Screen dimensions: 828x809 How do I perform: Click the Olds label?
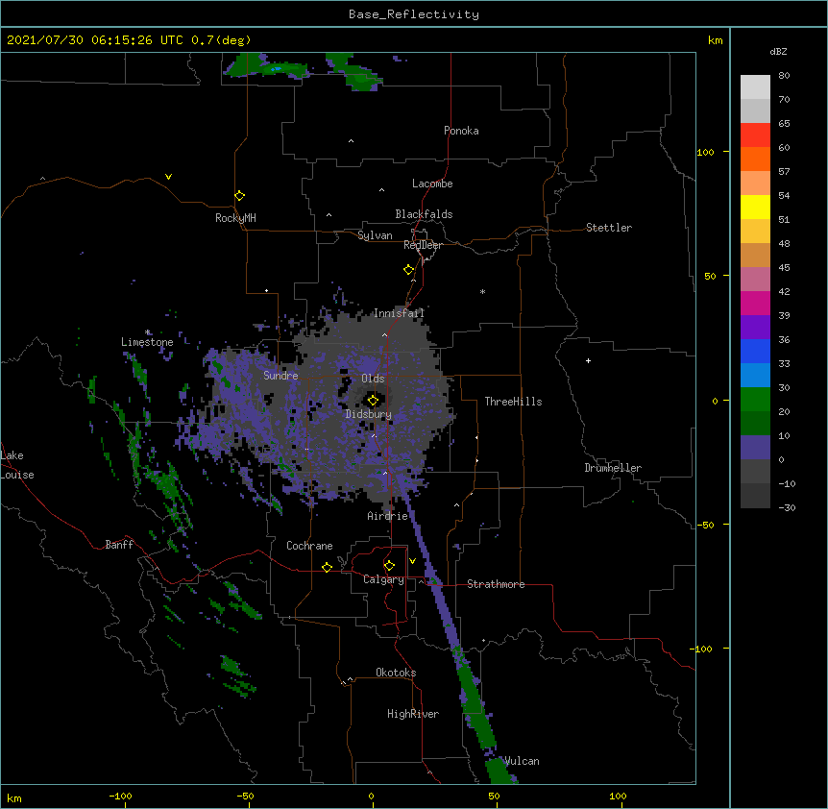coord(373,379)
